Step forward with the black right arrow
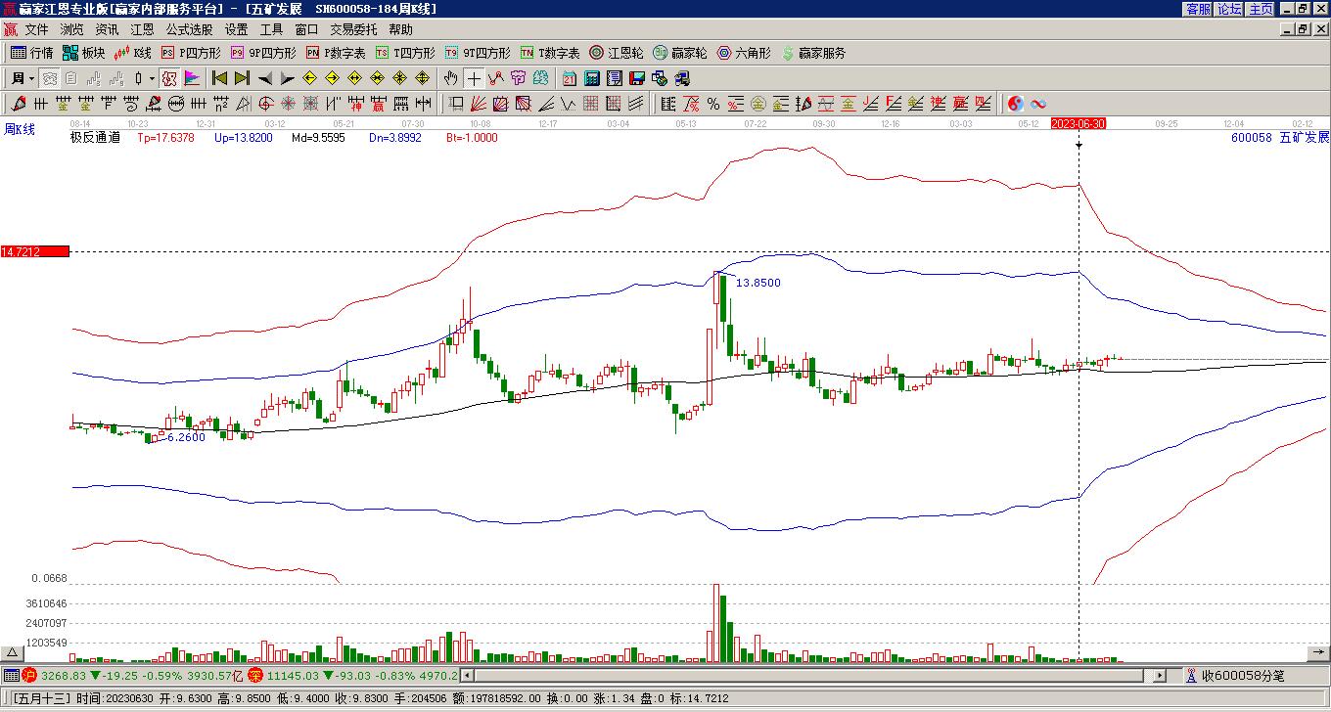The image size is (1331, 712). pos(288,78)
